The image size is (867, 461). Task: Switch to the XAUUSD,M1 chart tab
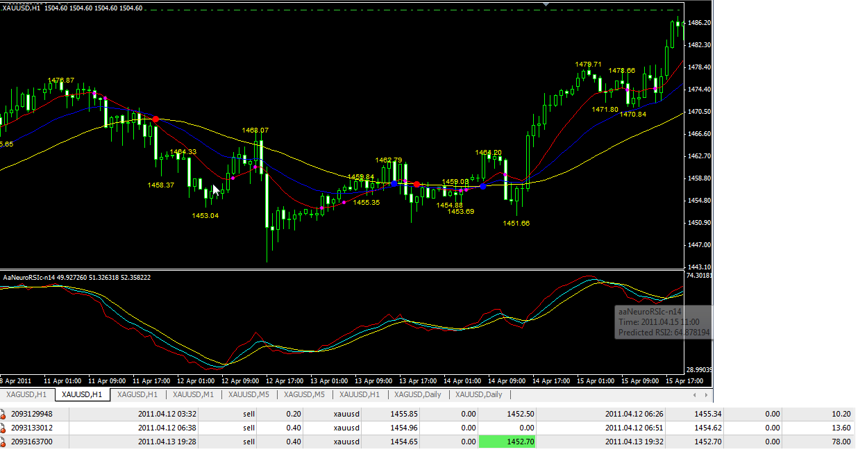click(x=194, y=394)
